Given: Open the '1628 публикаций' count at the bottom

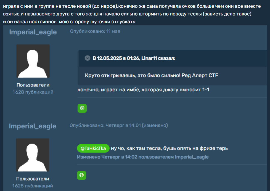Looking at the screenshot, I should click(33, 186).
